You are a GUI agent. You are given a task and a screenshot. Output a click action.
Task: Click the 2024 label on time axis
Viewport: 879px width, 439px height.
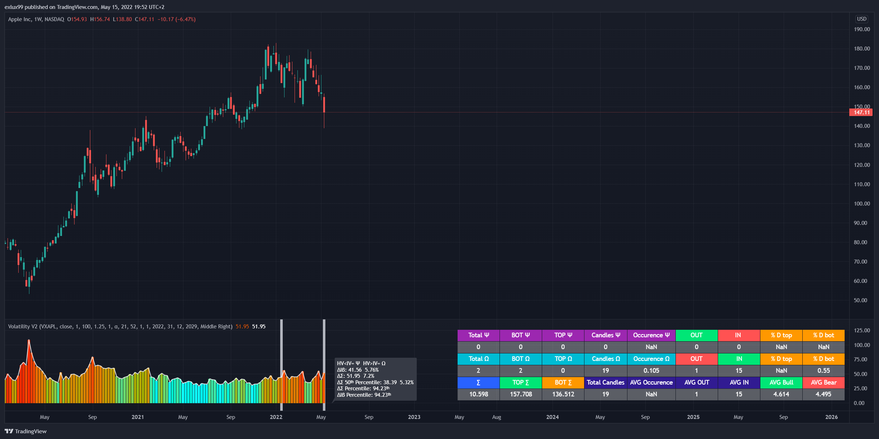coord(552,417)
